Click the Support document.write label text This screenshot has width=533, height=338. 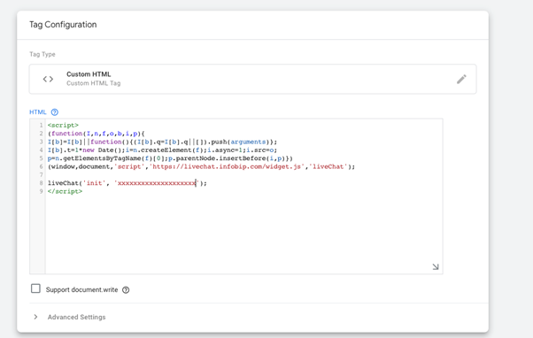81,289
